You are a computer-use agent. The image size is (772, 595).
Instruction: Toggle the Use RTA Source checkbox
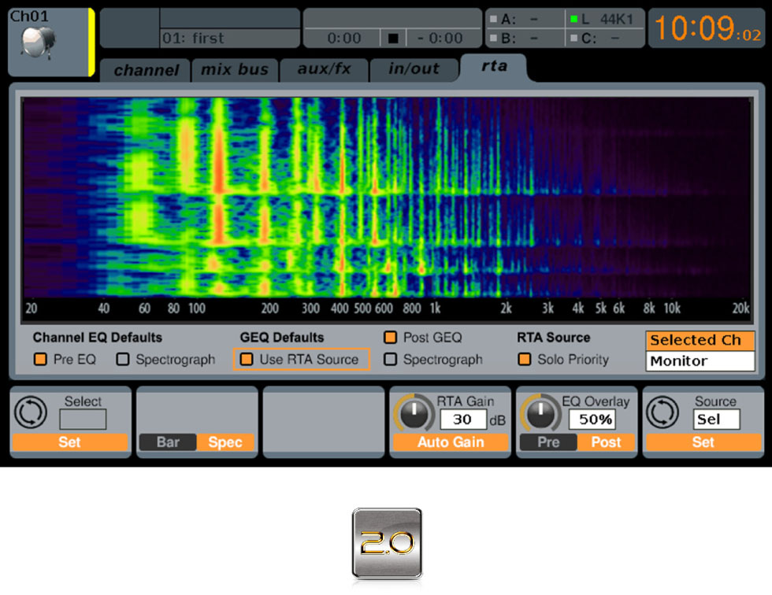tap(247, 360)
